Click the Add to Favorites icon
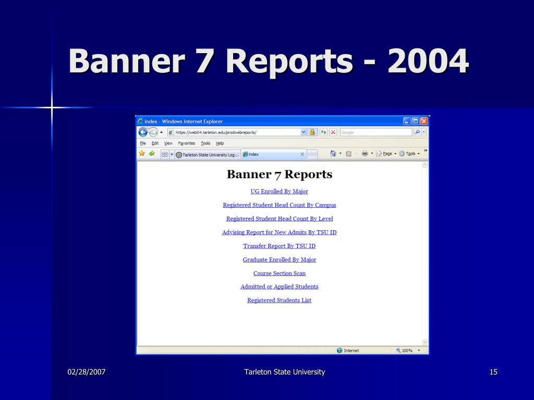The image size is (534, 400). (152, 154)
